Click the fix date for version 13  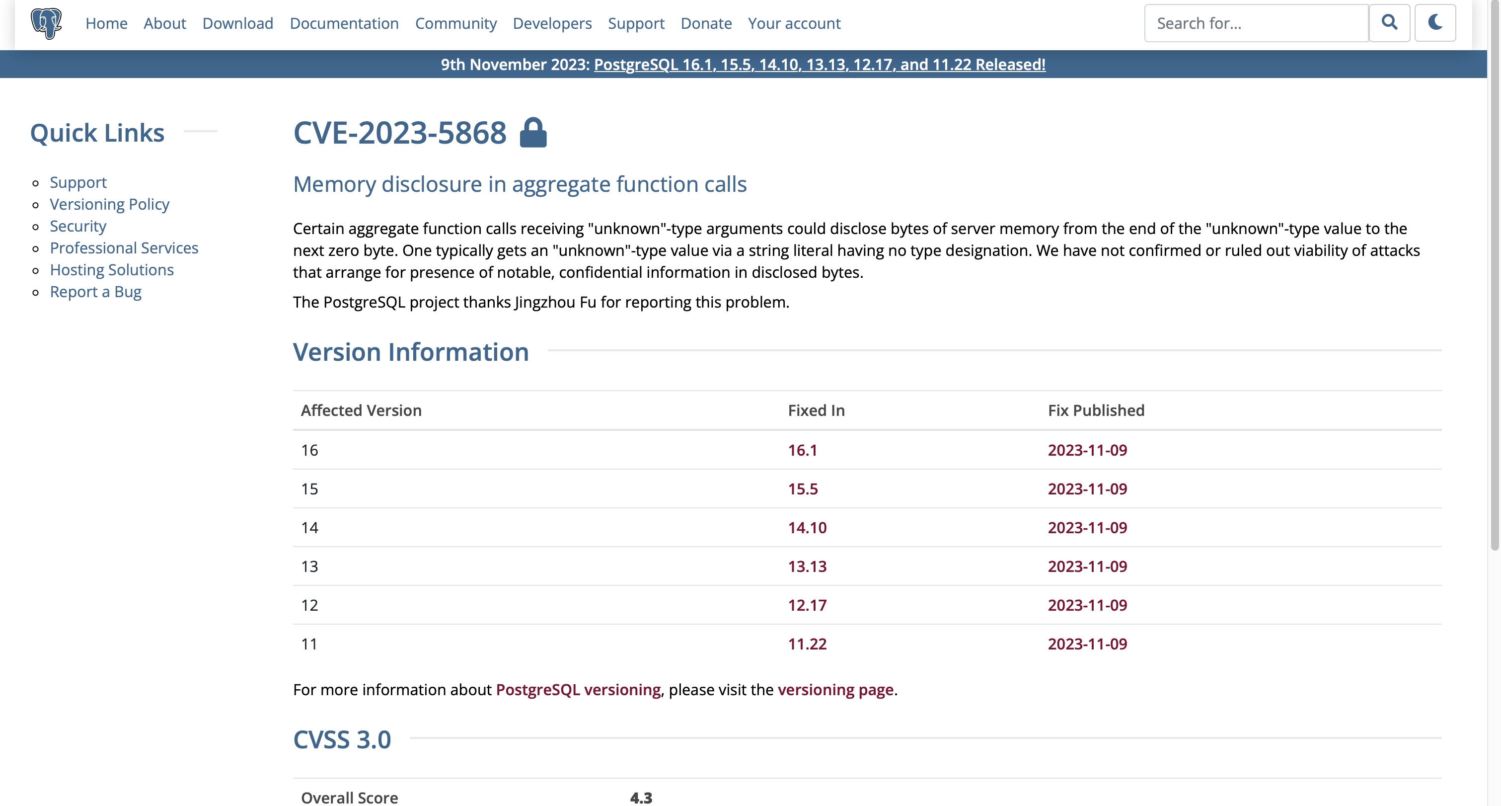coord(1087,566)
